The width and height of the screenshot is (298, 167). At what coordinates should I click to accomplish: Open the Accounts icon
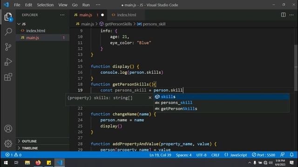(x=8, y=129)
